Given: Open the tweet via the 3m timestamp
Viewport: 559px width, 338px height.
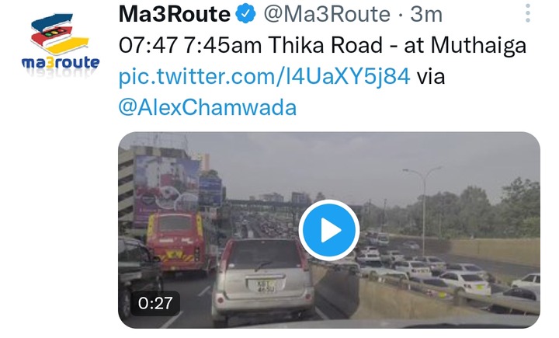Looking at the screenshot, I should click(426, 14).
